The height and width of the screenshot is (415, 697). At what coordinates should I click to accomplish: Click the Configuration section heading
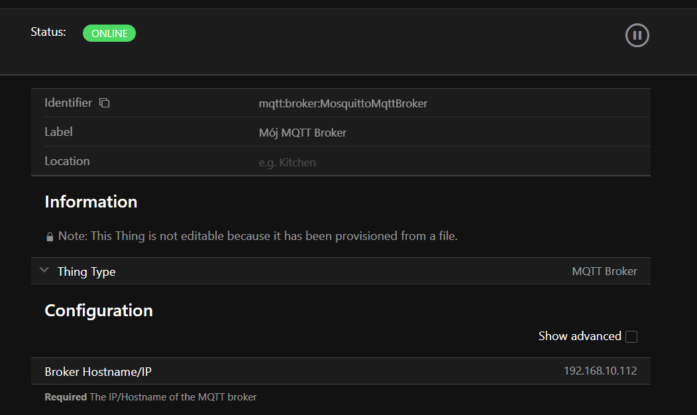[99, 311]
